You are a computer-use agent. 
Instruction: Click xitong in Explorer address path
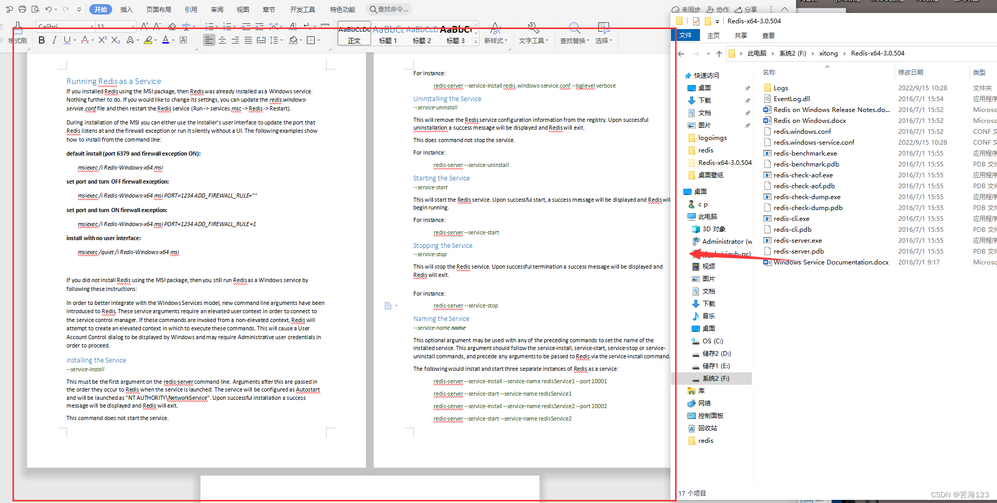[828, 53]
